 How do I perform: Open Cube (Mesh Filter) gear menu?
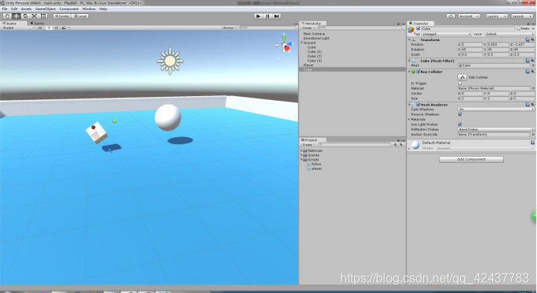pyautogui.click(x=532, y=60)
